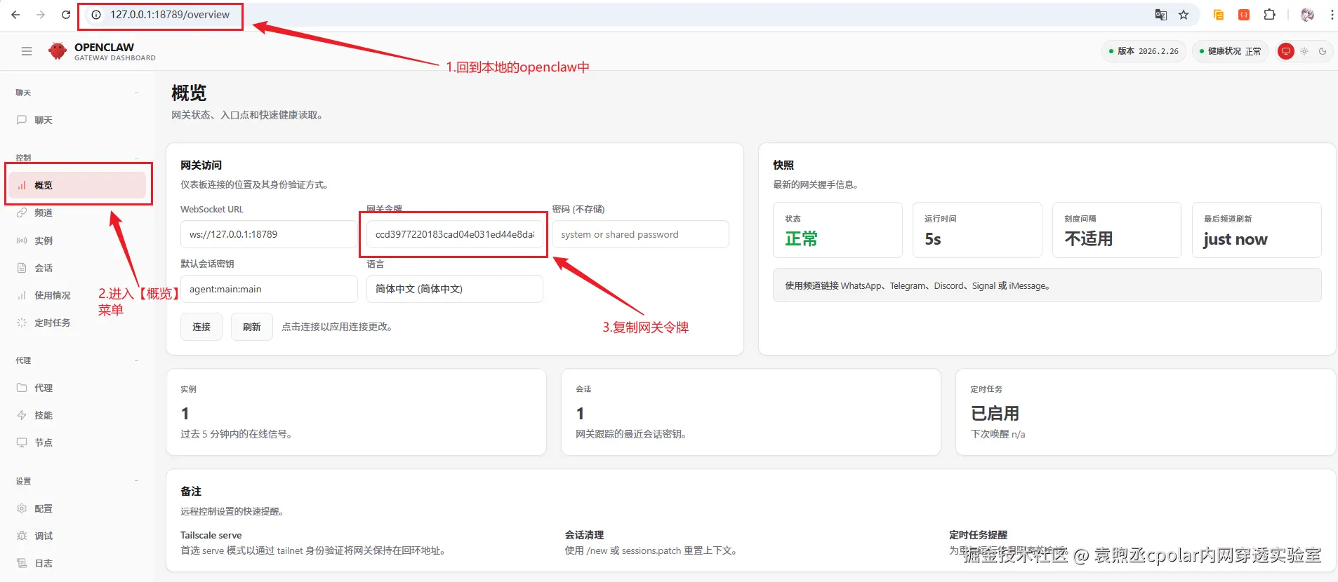Viewport: 1338px width, 582px height.
Task: Click the 概览 page title
Action: (x=189, y=93)
